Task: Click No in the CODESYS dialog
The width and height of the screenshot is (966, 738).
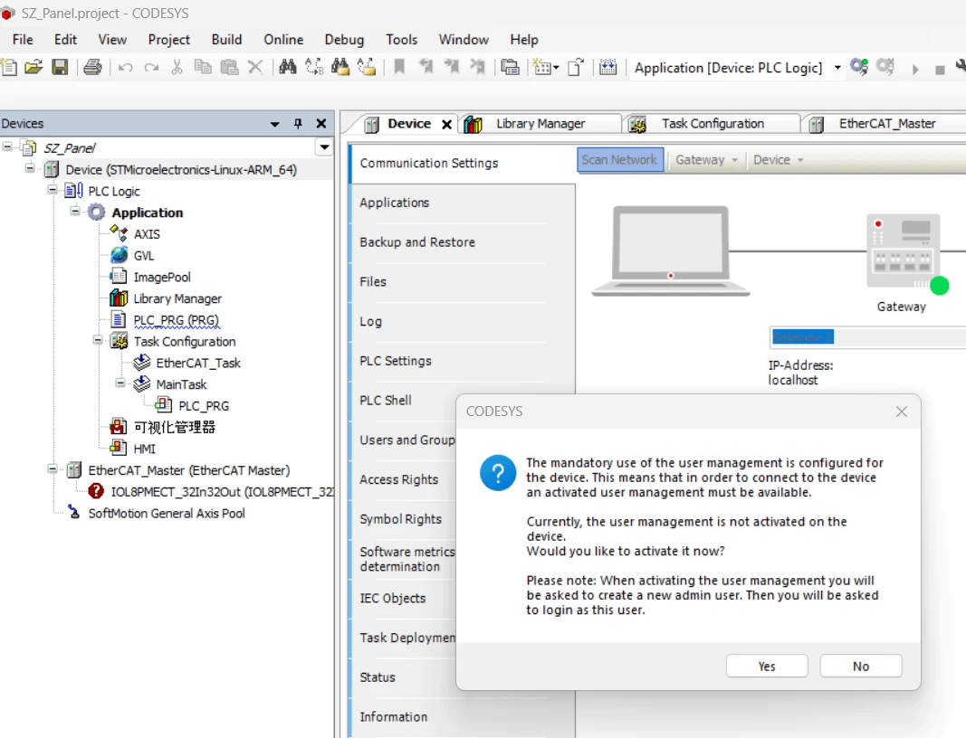Action: point(861,666)
